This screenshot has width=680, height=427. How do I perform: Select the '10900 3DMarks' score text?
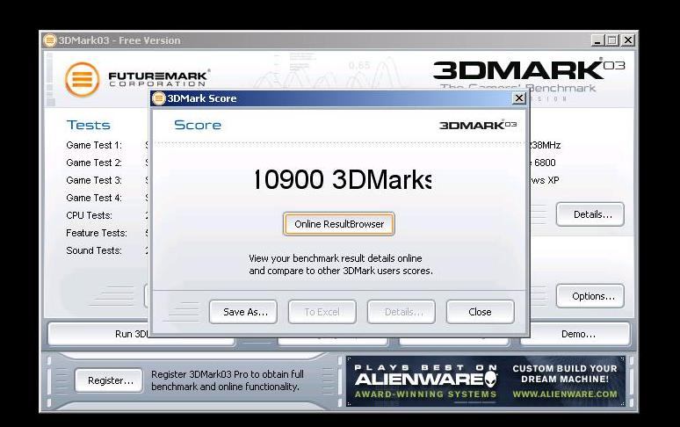(343, 179)
